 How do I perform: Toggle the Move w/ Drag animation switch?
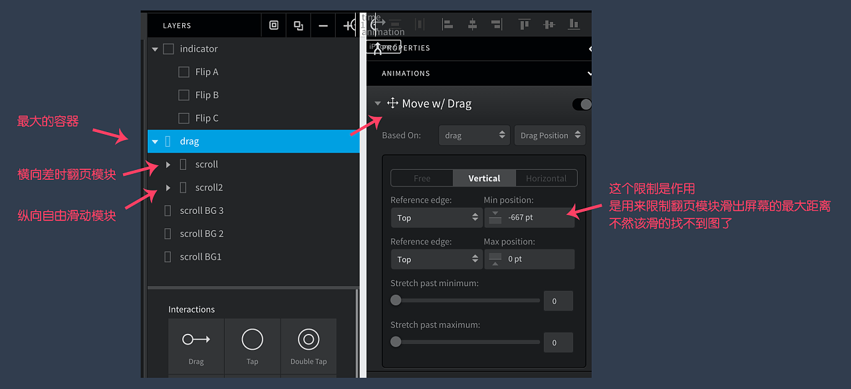pos(581,104)
